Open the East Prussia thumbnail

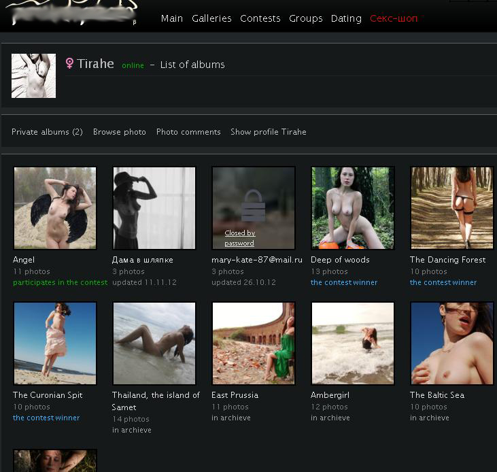pyautogui.click(x=254, y=343)
